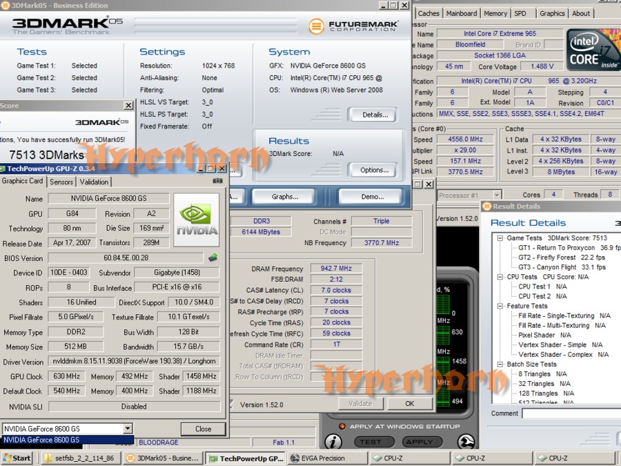Viewport: 621px width, 466px height.
Task: Switch to EVGA Precision taskbar button
Action: point(327,458)
